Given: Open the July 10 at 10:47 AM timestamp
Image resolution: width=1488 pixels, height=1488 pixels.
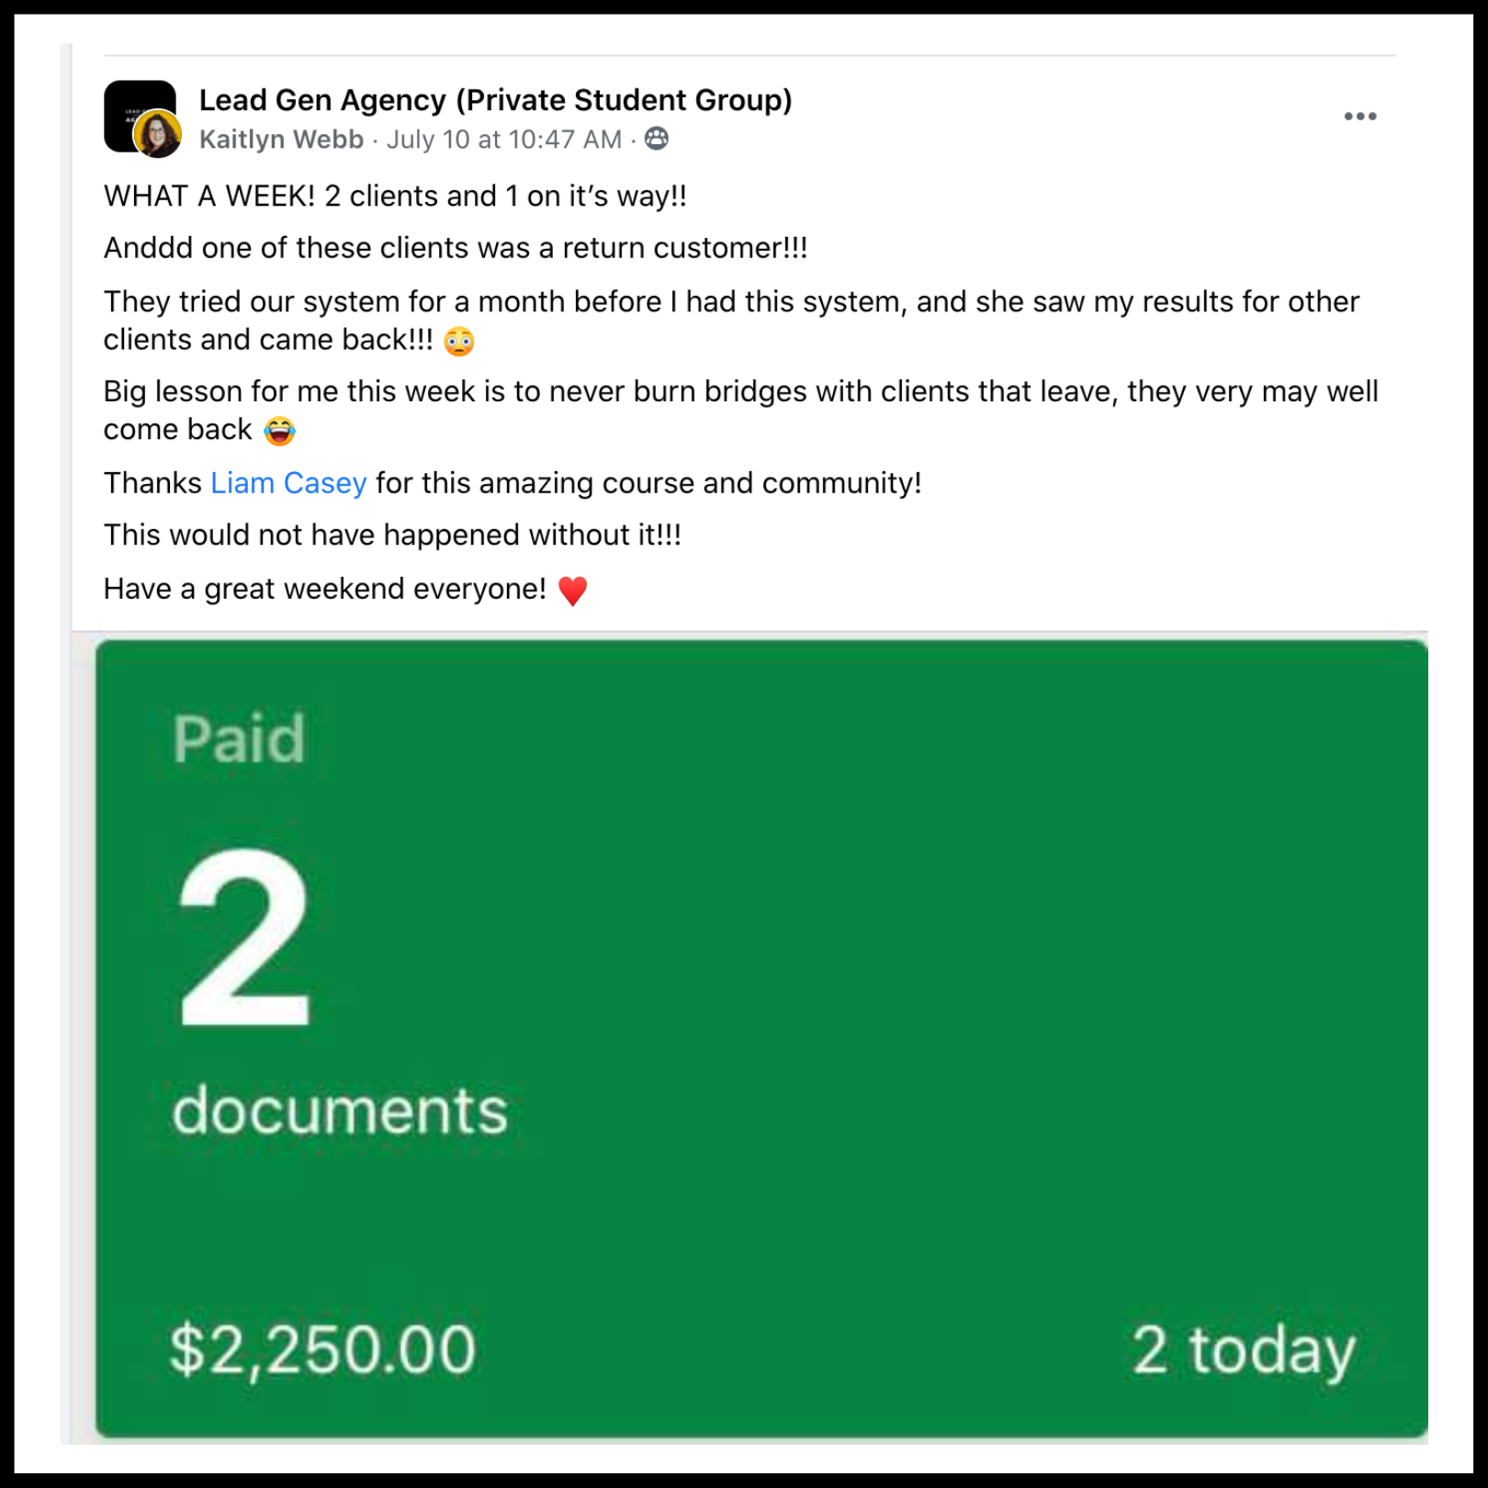Looking at the screenshot, I should click(x=503, y=139).
